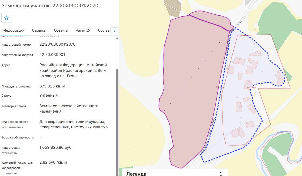Expand the Легенда panel
The image size is (302, 176).
(x=221, y=174)
